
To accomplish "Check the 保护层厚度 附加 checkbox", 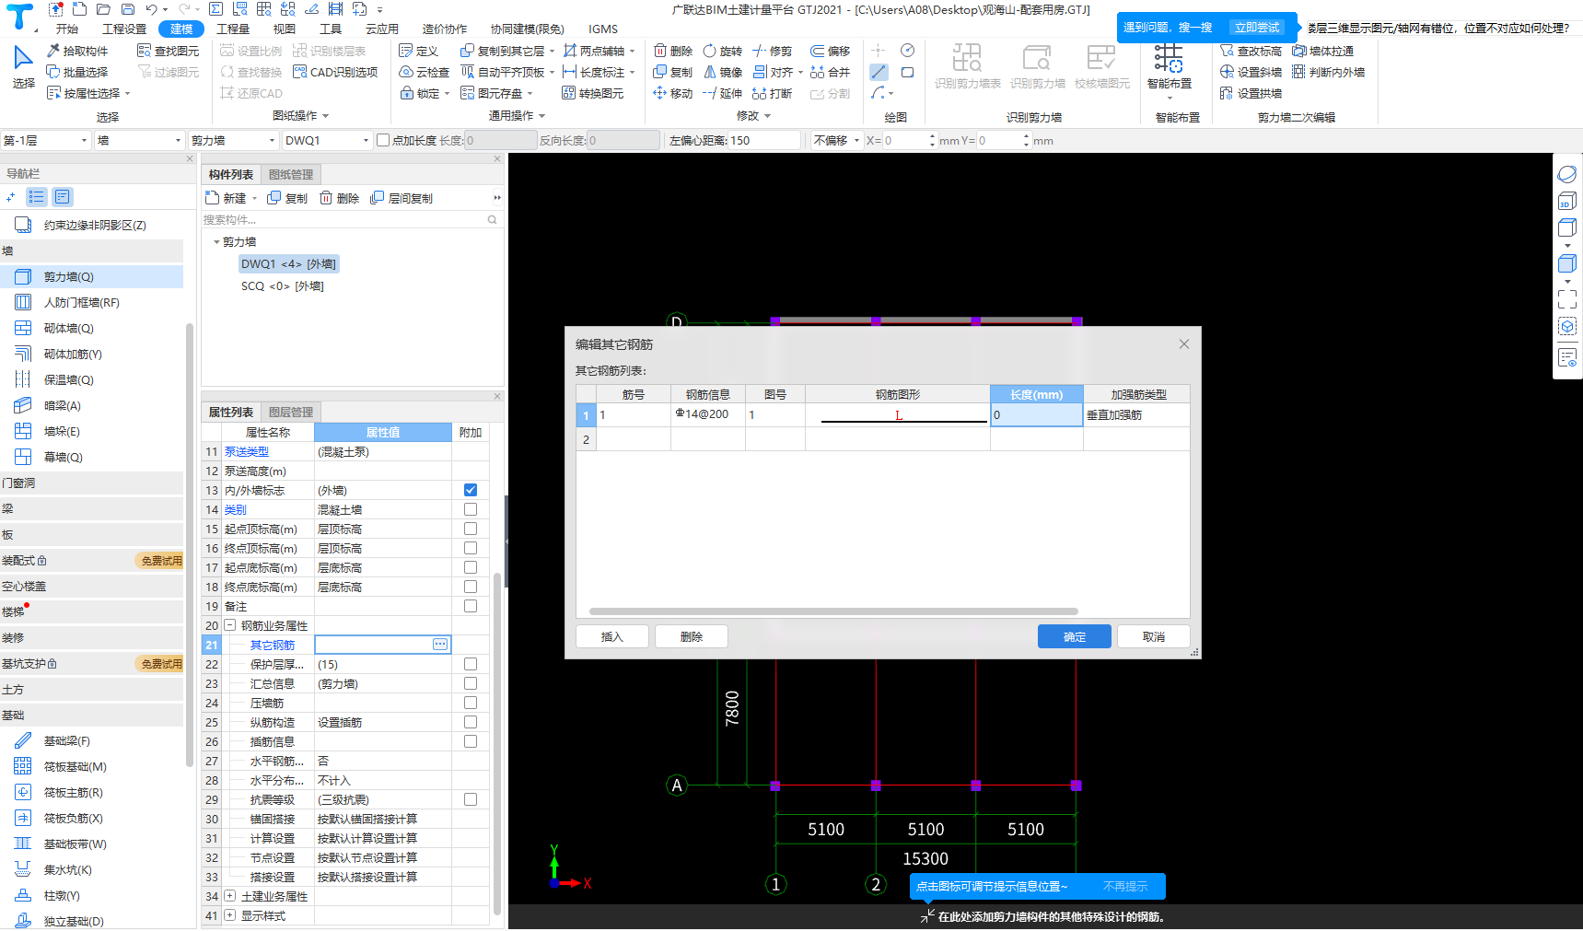I will click(471, 664).
